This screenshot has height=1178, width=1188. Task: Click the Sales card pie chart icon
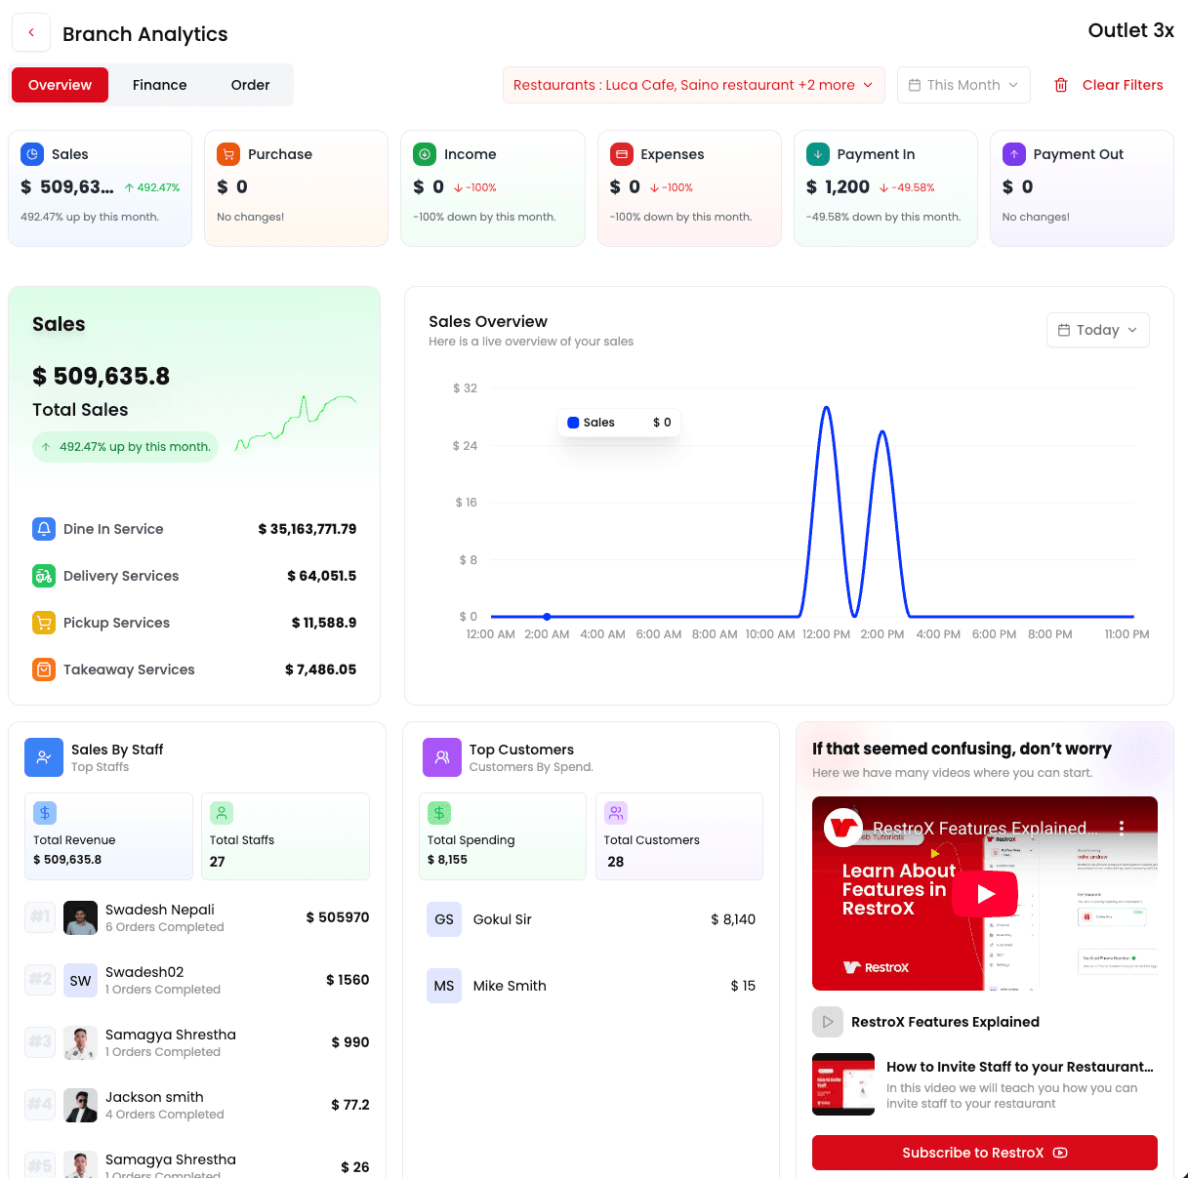click(x=32, y=154)
